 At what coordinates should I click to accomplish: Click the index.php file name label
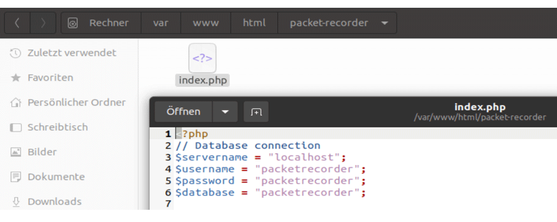pyautogui.click(x=203, y=80)
